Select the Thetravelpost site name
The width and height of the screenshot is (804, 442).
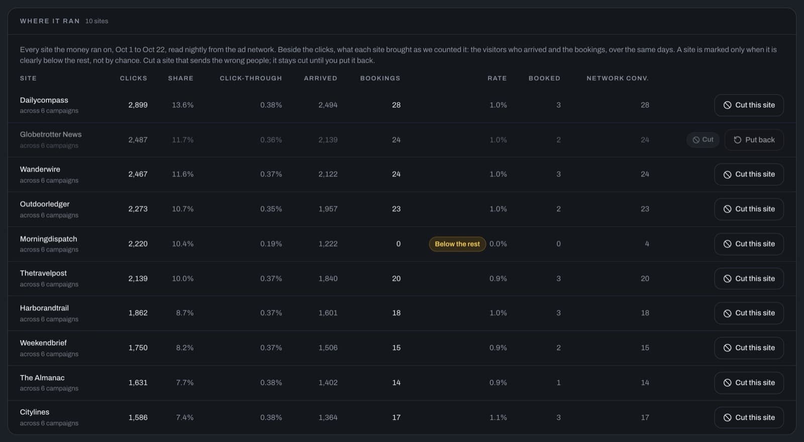[43, 273]
